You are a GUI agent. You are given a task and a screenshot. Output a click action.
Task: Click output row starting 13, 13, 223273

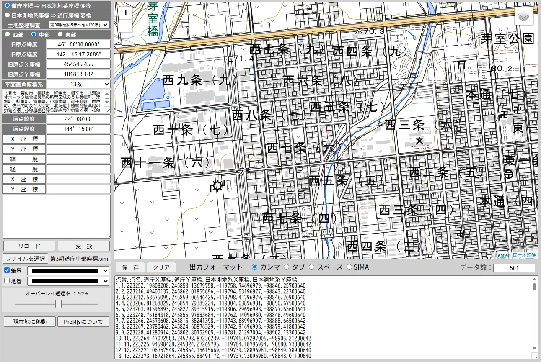tap(213, 356)
